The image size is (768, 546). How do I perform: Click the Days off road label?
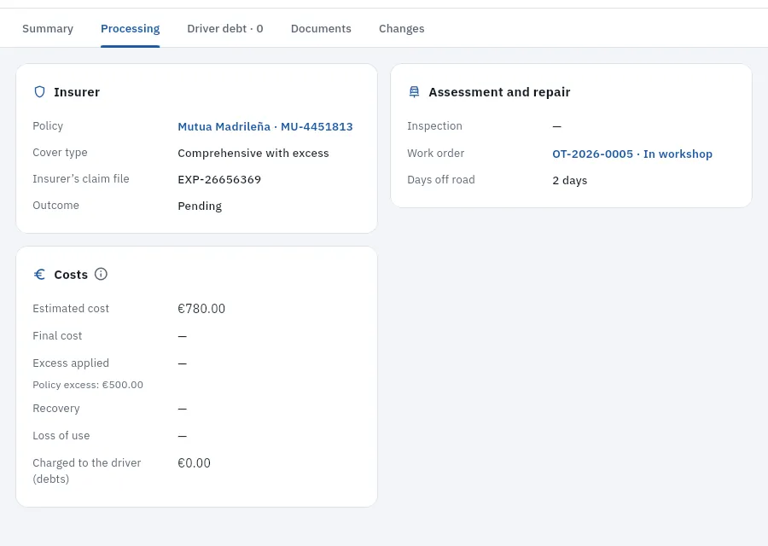pos(441,179)
